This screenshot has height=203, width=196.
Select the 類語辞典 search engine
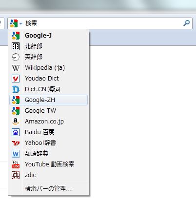[48, 154]
